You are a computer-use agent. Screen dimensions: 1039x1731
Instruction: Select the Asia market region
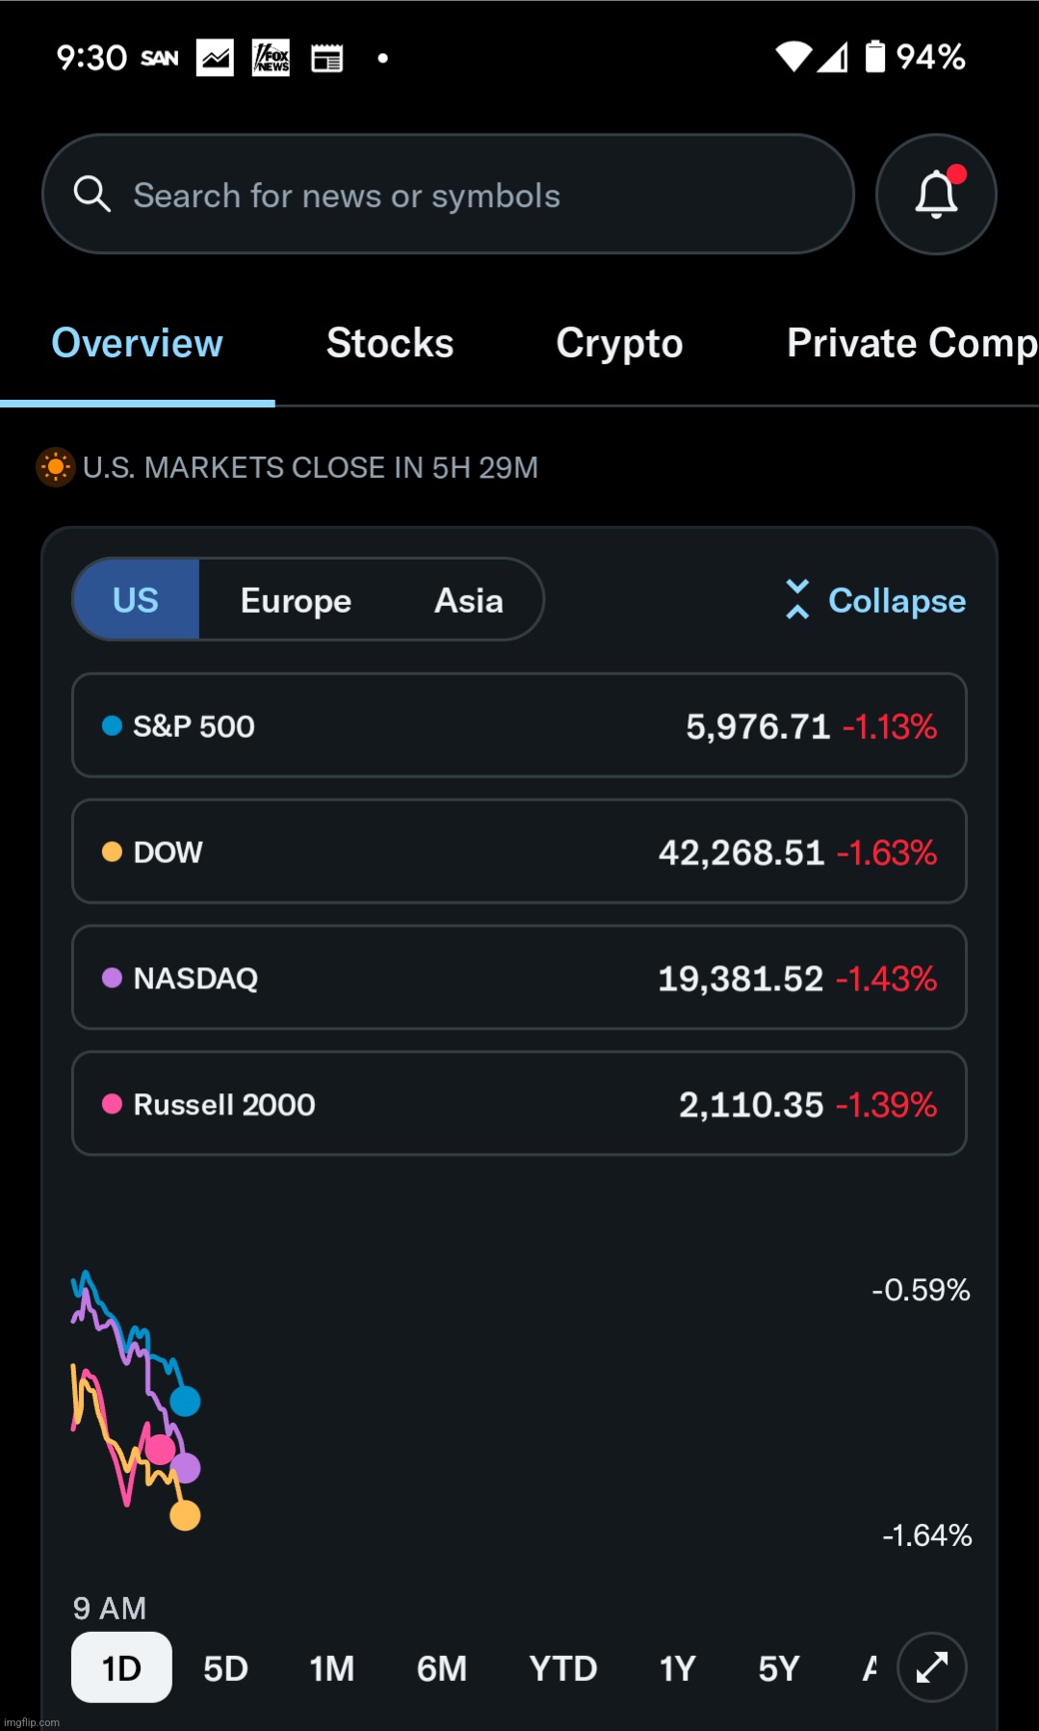pos(469,600)
